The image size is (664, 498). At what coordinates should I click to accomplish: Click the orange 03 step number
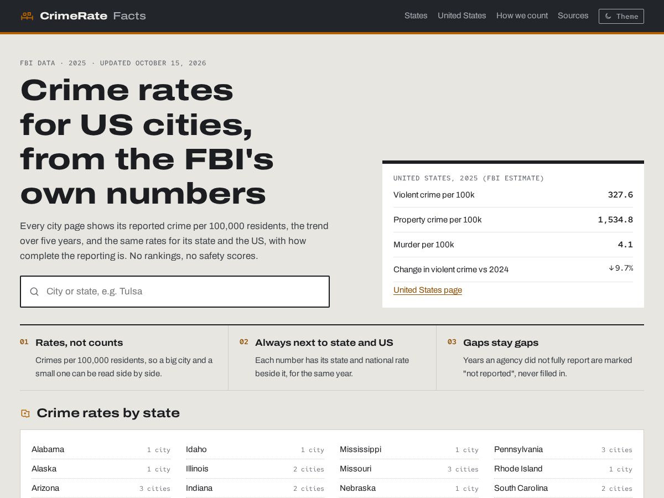tap(452, 342)
